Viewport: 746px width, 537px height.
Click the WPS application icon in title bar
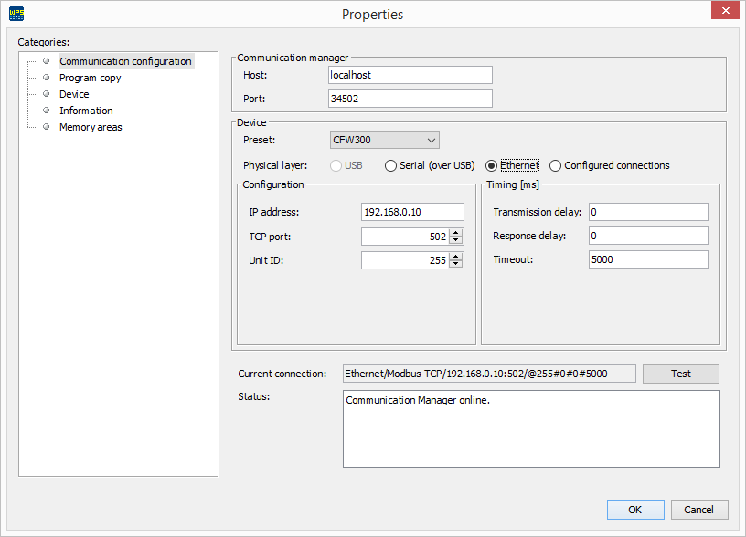coord(16,13)
